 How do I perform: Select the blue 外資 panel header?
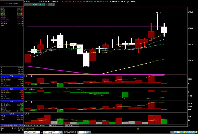(x=12, y=76)
